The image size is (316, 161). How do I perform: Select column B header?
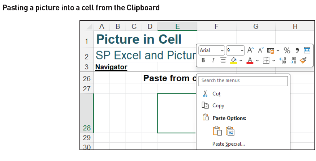coord(118,26)
